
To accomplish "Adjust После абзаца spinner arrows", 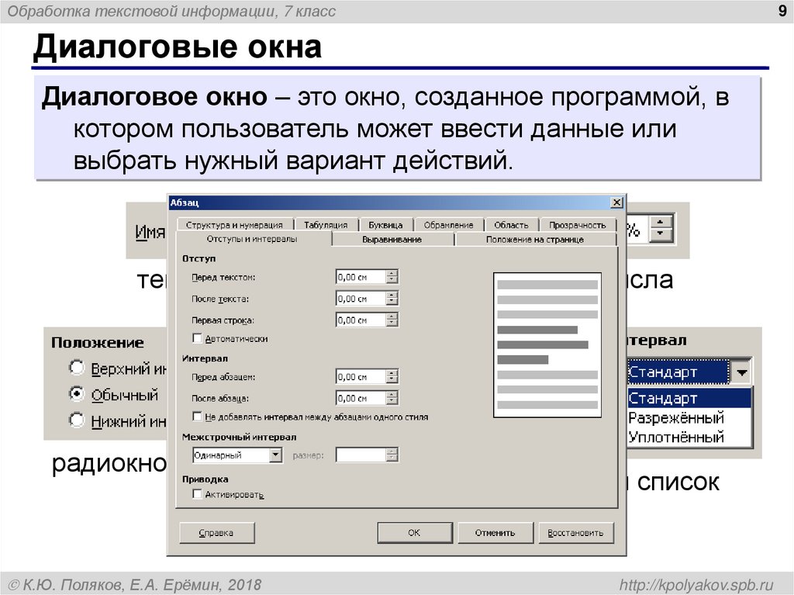I will tap(392, 398).
